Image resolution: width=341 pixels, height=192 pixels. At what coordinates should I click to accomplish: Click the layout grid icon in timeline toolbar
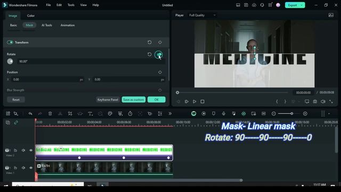tap(8, 114)
